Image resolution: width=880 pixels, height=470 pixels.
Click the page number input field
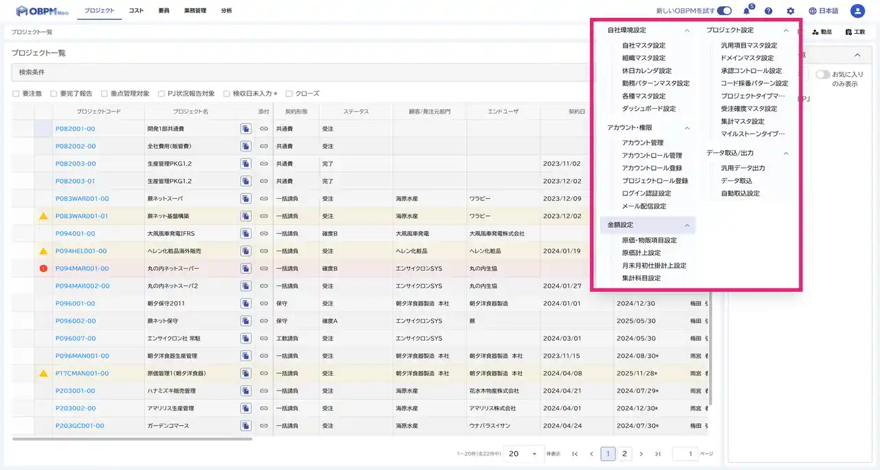point(684,454)
